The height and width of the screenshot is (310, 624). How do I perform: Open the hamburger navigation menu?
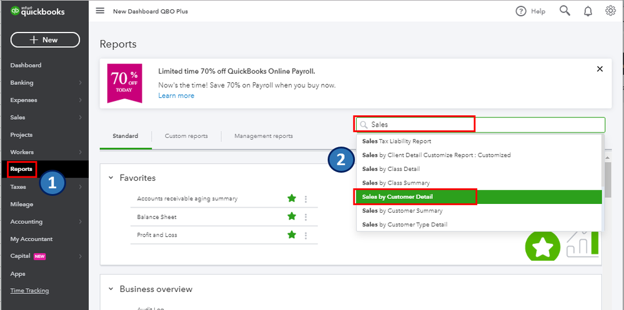(100, 11)
